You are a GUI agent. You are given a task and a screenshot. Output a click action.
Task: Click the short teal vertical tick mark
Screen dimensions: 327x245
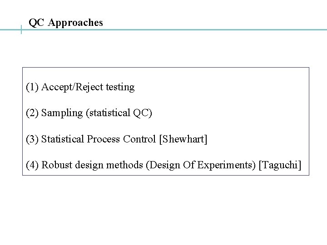(21, 29)
